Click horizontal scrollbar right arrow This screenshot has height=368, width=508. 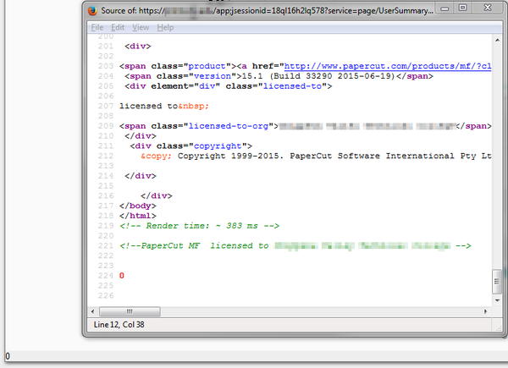point(487,311)
